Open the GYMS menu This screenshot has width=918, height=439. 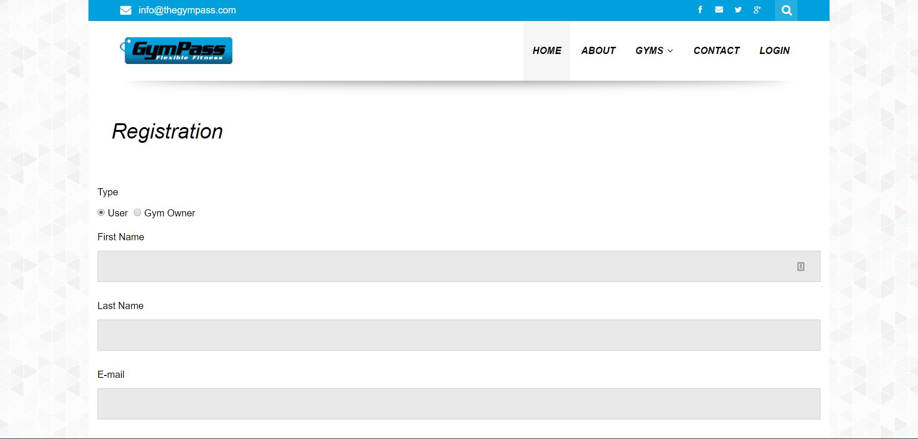[x=654, y=51]
